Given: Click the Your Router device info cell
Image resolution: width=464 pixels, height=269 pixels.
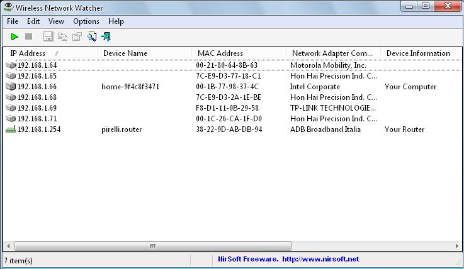Looking at the screenshot, I should coord(404,129).
